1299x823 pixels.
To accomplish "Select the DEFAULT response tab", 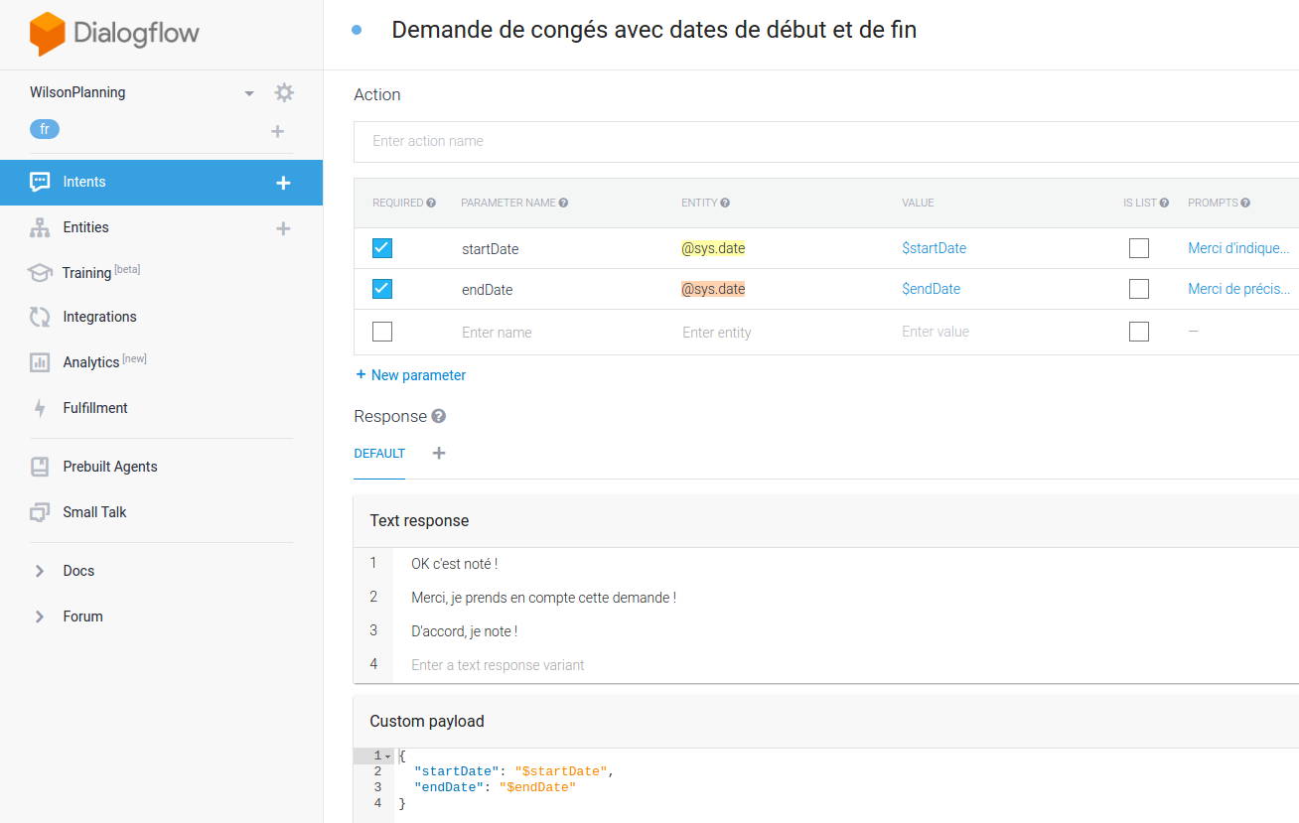I will pos(379,454).
